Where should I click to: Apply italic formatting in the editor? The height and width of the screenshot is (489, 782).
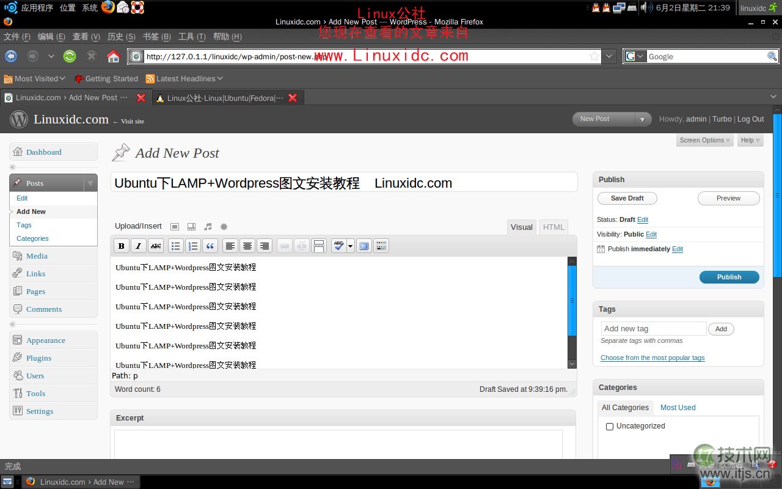click(139, 246)
